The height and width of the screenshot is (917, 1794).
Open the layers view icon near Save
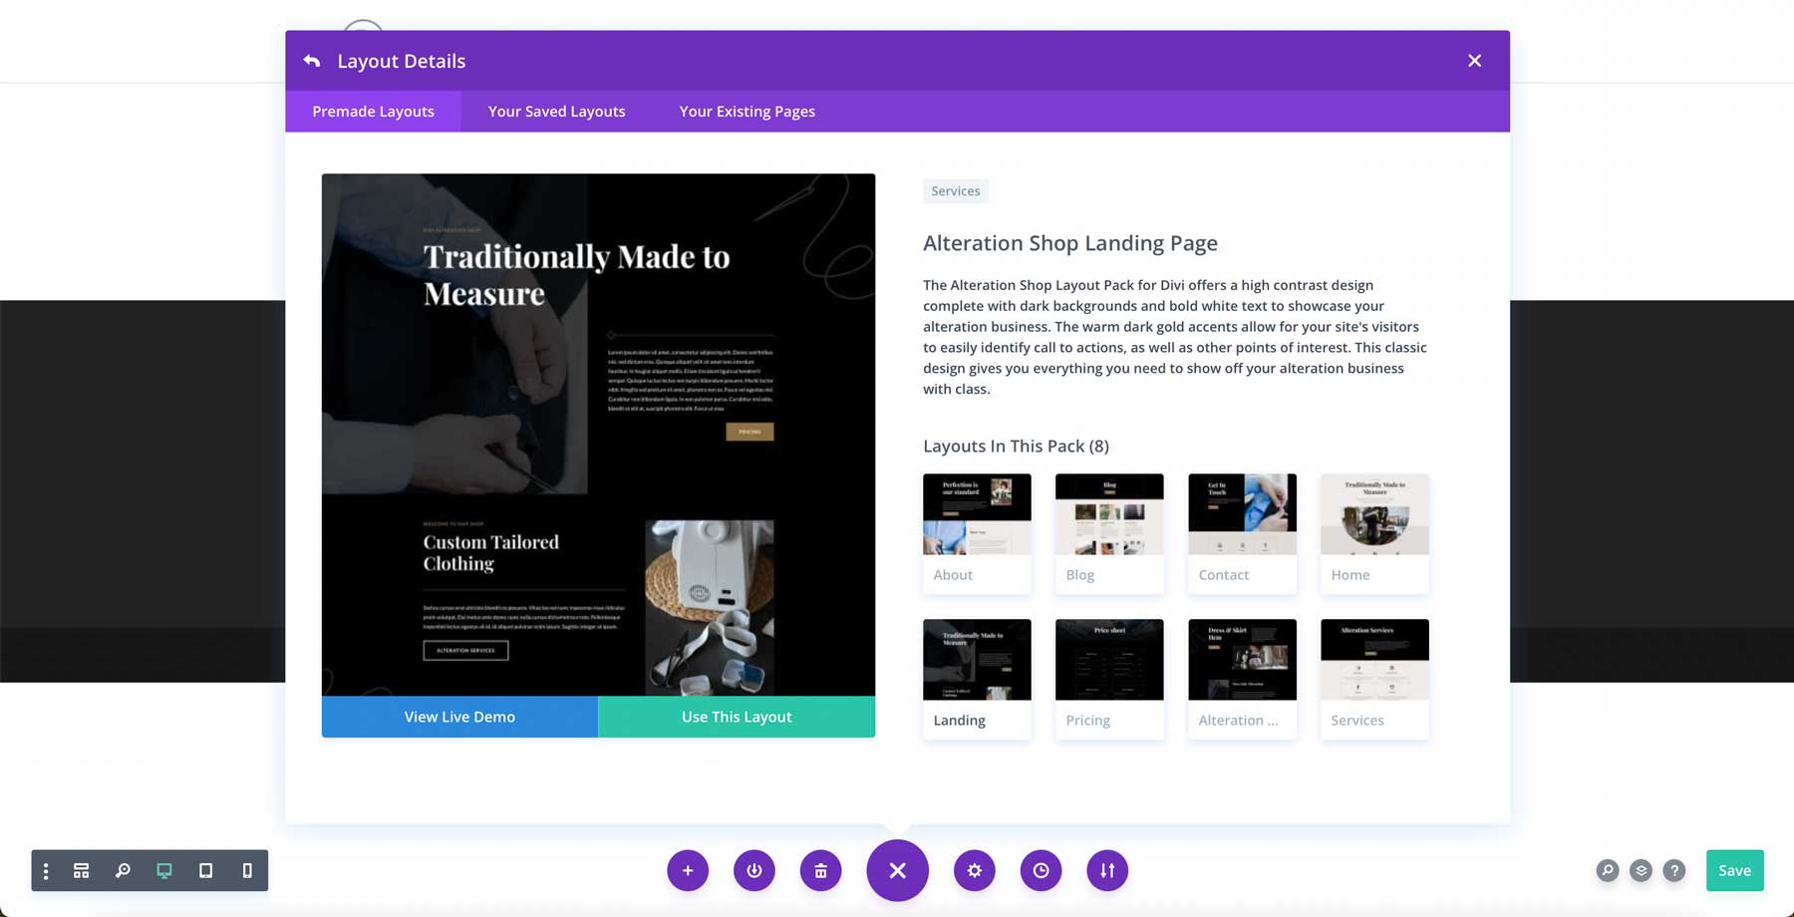pos(1641,870)
